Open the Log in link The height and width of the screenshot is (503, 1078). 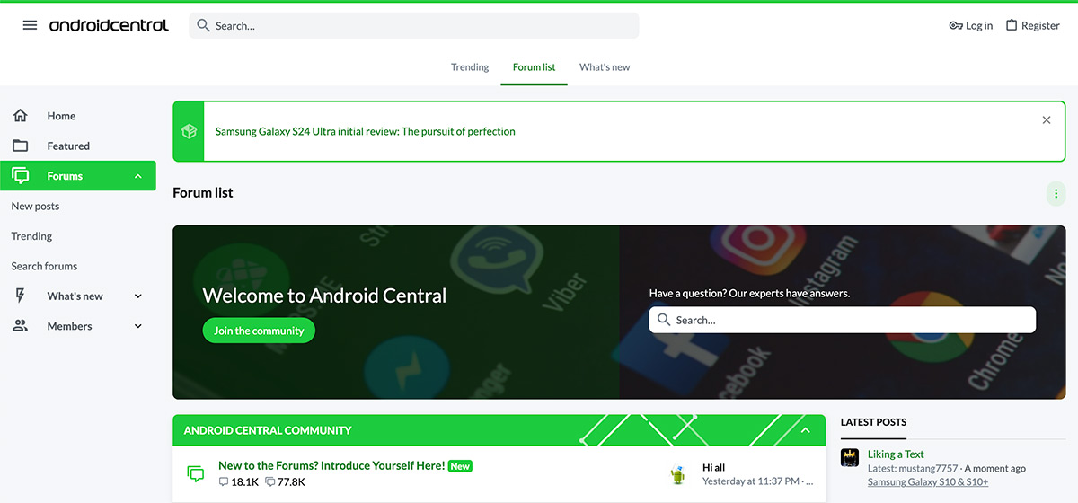pos(971,25)
